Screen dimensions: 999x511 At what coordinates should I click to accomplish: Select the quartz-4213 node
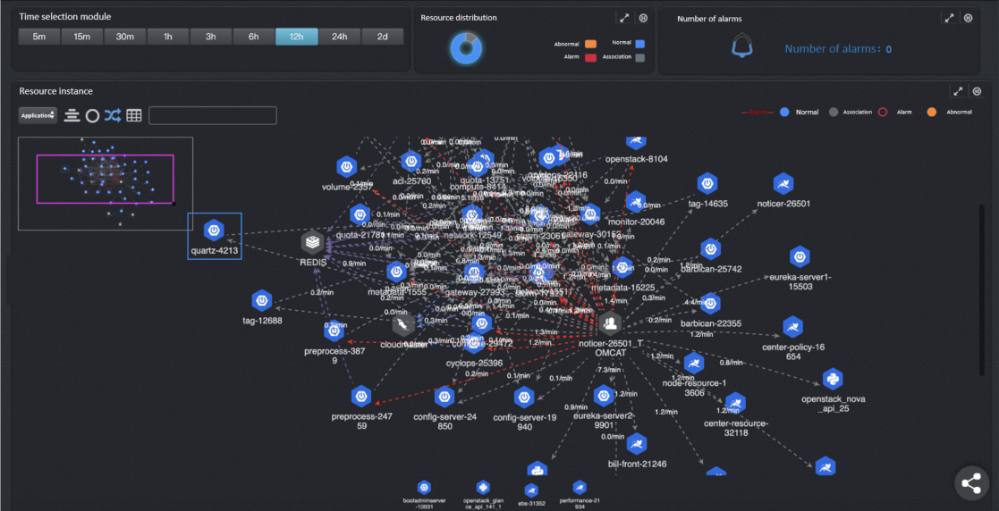[x=214, y=230]
